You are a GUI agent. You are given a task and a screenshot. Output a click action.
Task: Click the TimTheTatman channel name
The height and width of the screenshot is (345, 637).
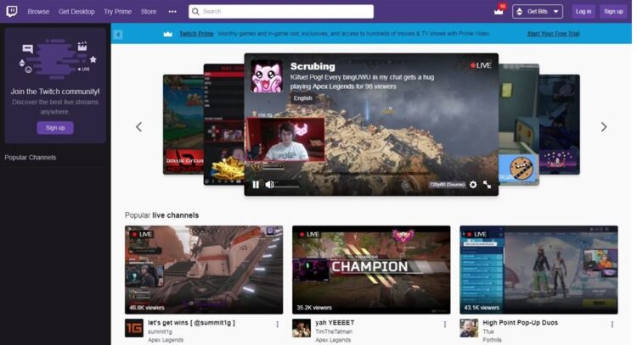pos(334,331)
